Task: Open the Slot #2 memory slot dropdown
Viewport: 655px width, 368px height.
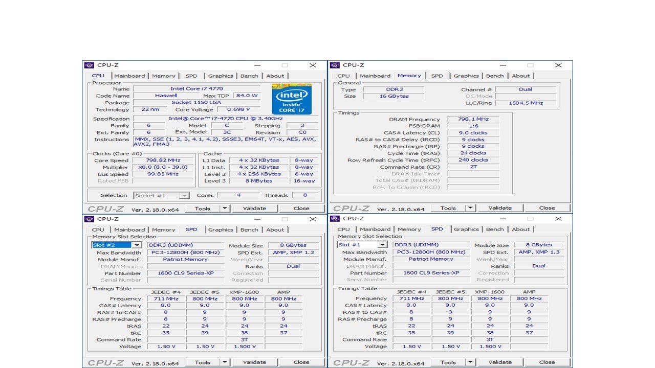Action: coord(137,245)
